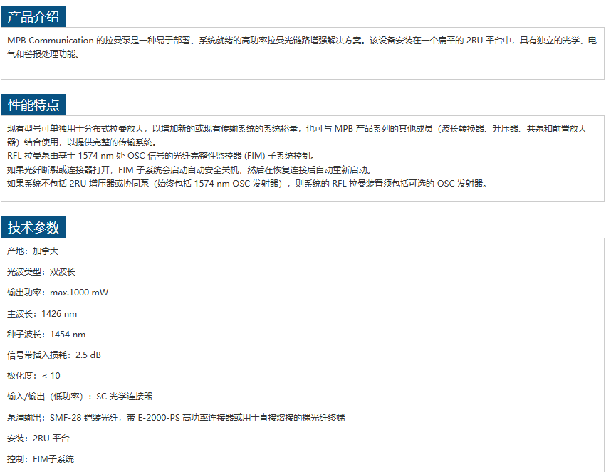Click the sentence starting with 现有型号可单独用于
606x472 pixels.
pyautogui.click(x=285, y=129)
